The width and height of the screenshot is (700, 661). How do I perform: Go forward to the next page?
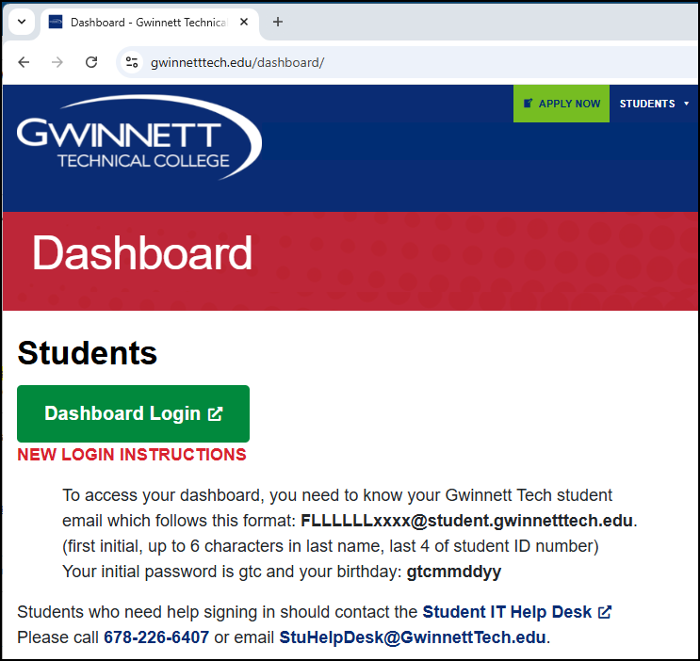pyautogui.click(x=57, y=62)
